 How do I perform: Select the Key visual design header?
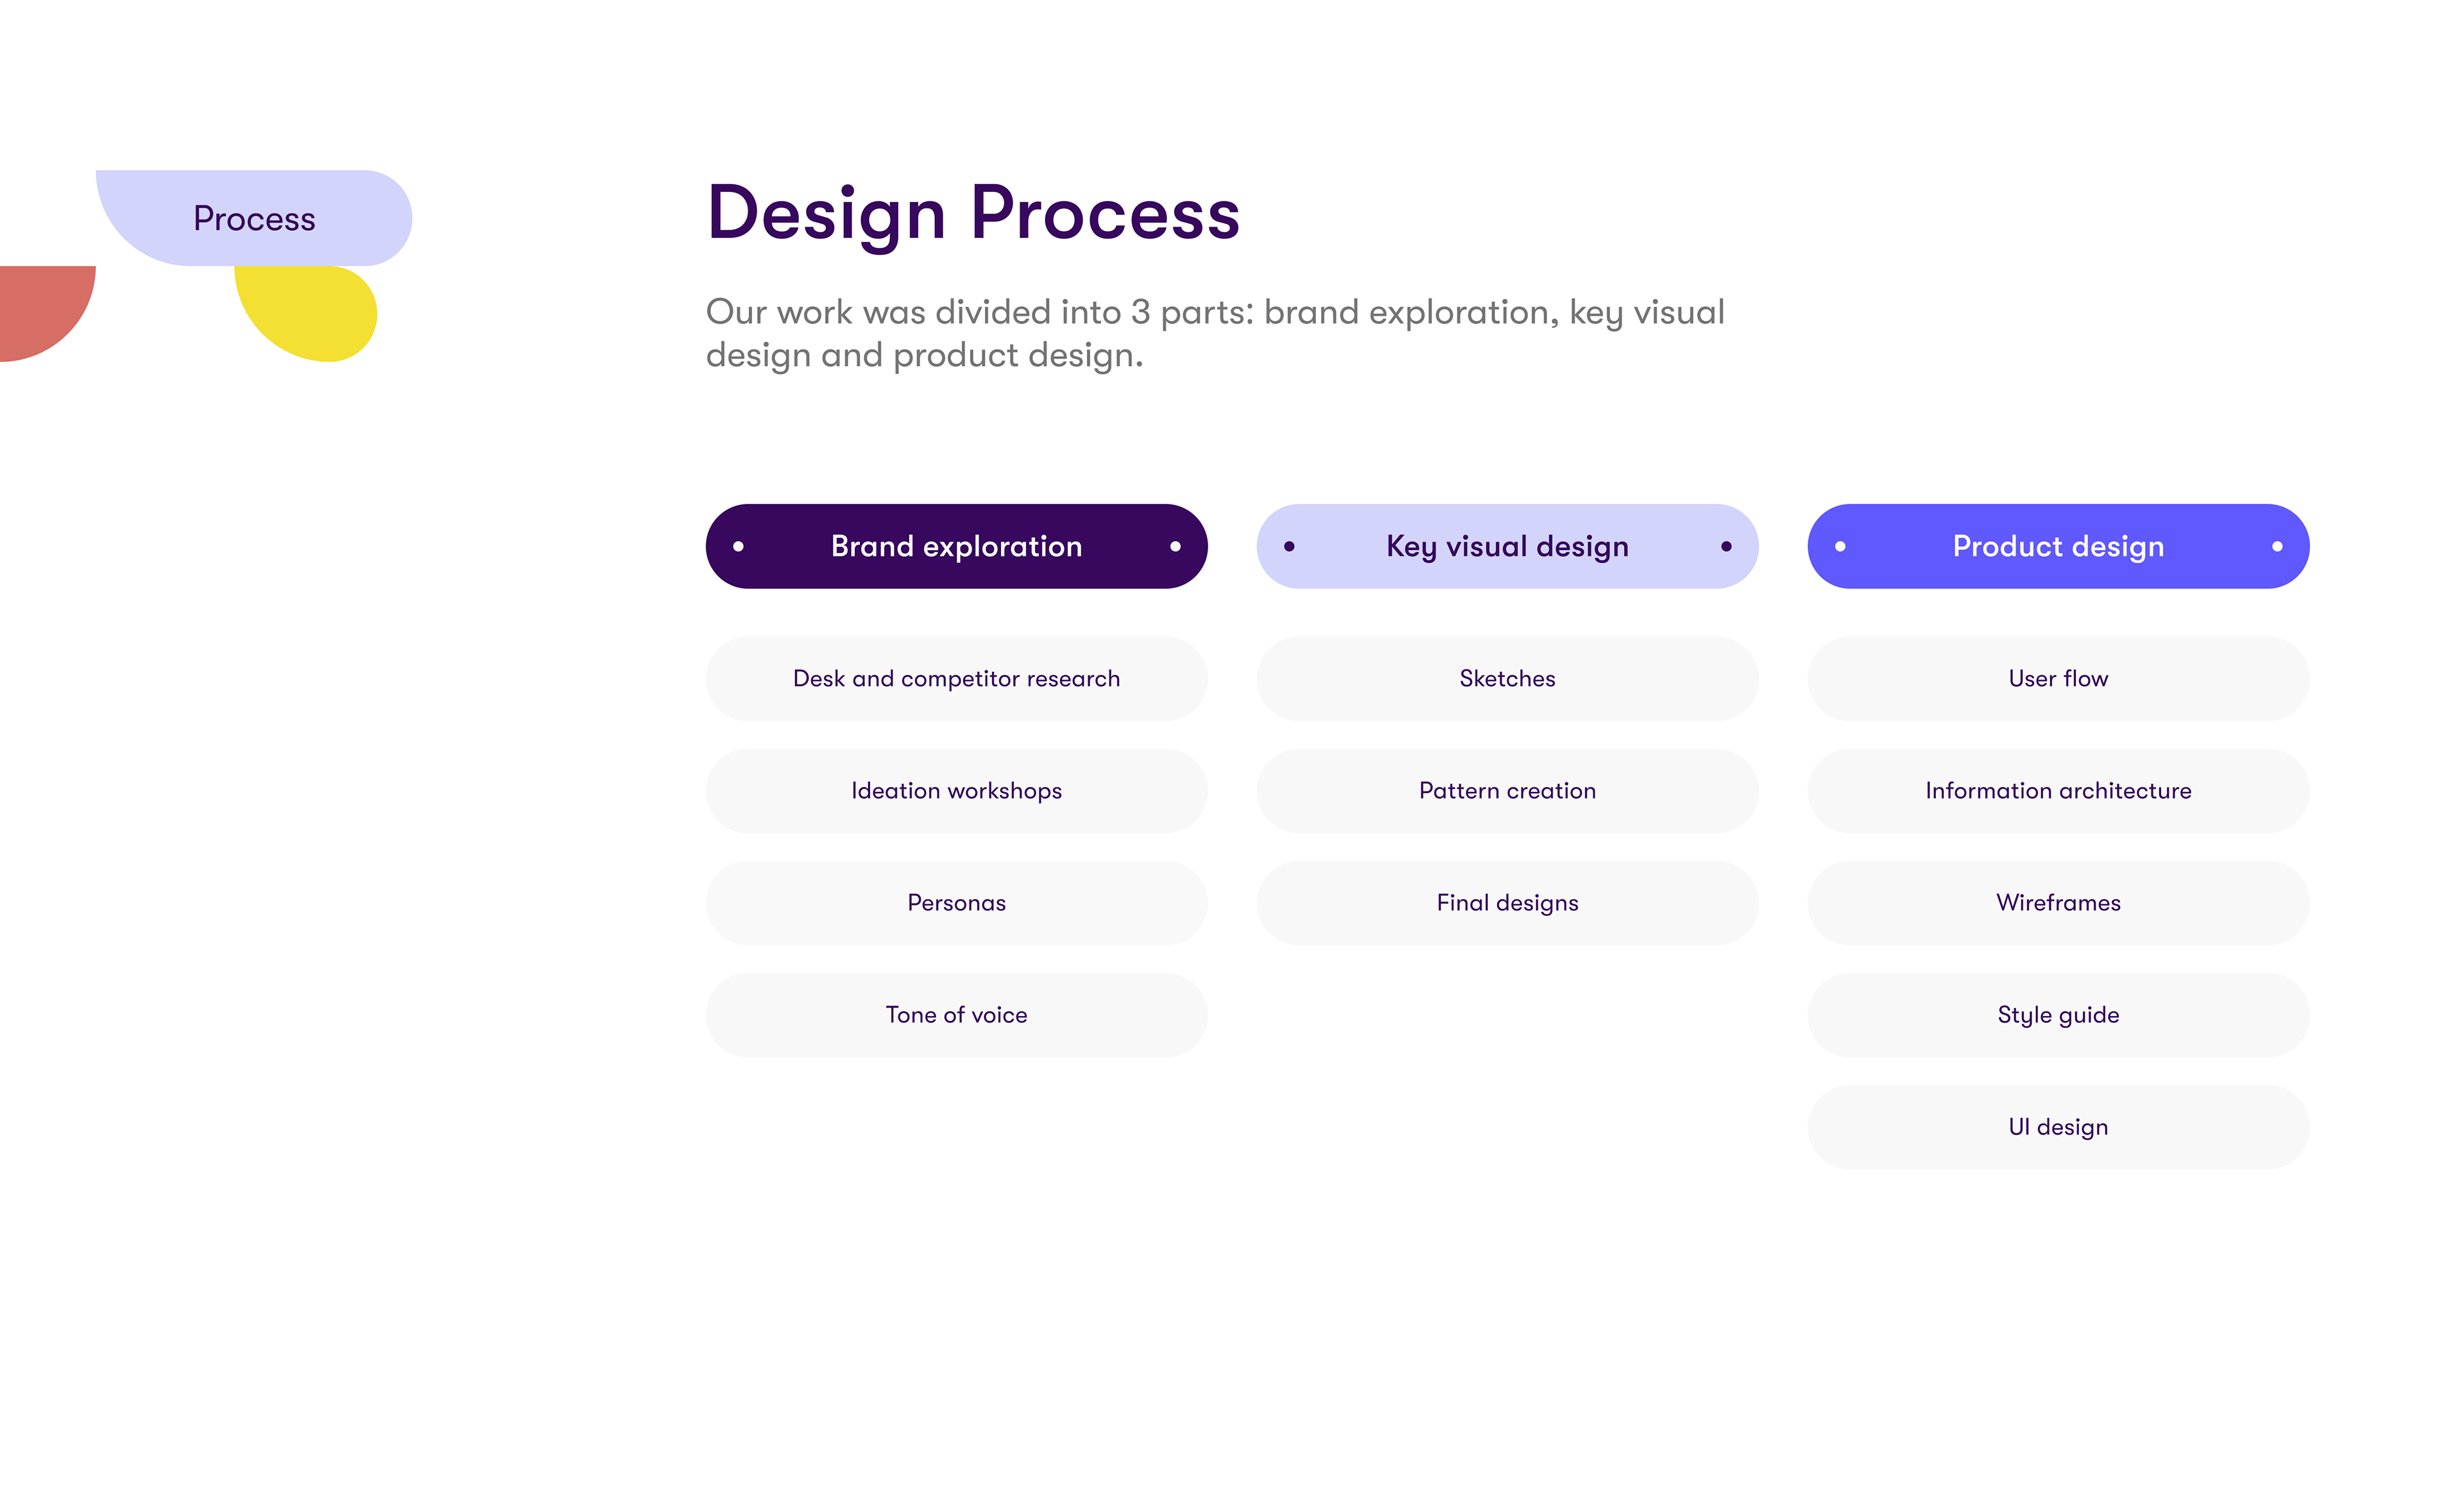click(x=1507, y=546)
